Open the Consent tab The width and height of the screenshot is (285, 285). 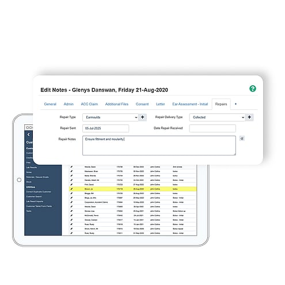click(142, 104)
